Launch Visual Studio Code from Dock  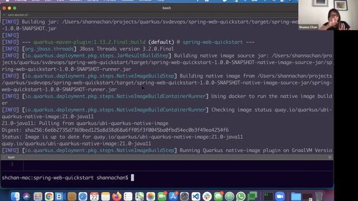tap(196, 196)
